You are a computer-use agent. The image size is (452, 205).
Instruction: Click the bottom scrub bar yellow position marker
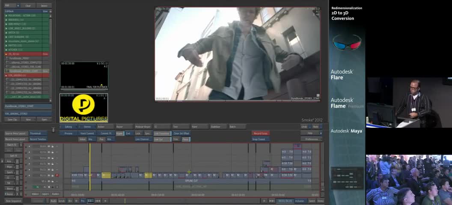coord(125,201)
